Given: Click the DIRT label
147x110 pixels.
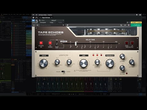Looking at the screenshot, I should click(x=84, y=56).
